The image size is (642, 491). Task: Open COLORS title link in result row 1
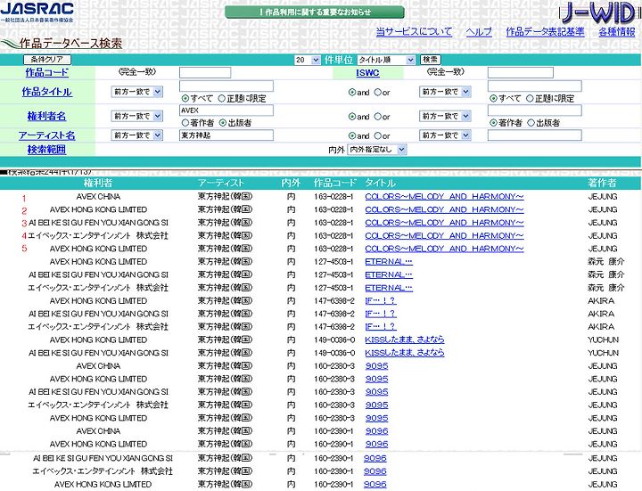(x=444, y=197)
